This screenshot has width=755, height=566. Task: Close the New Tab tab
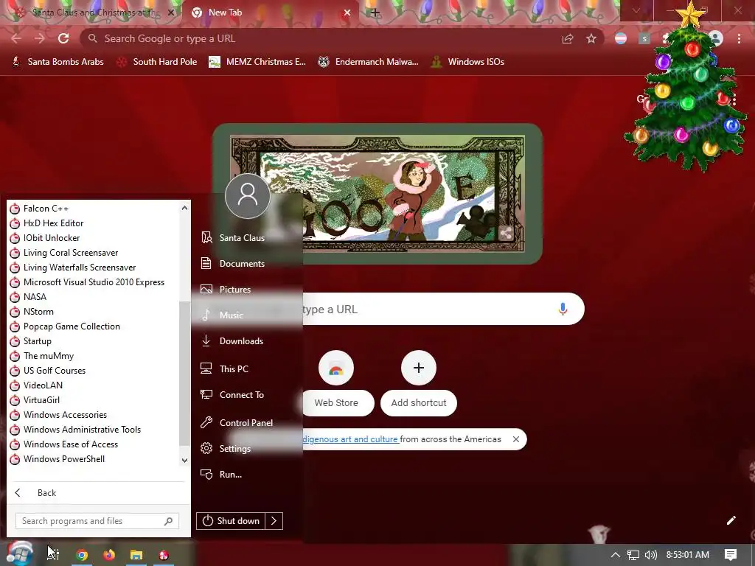(347, 13)
